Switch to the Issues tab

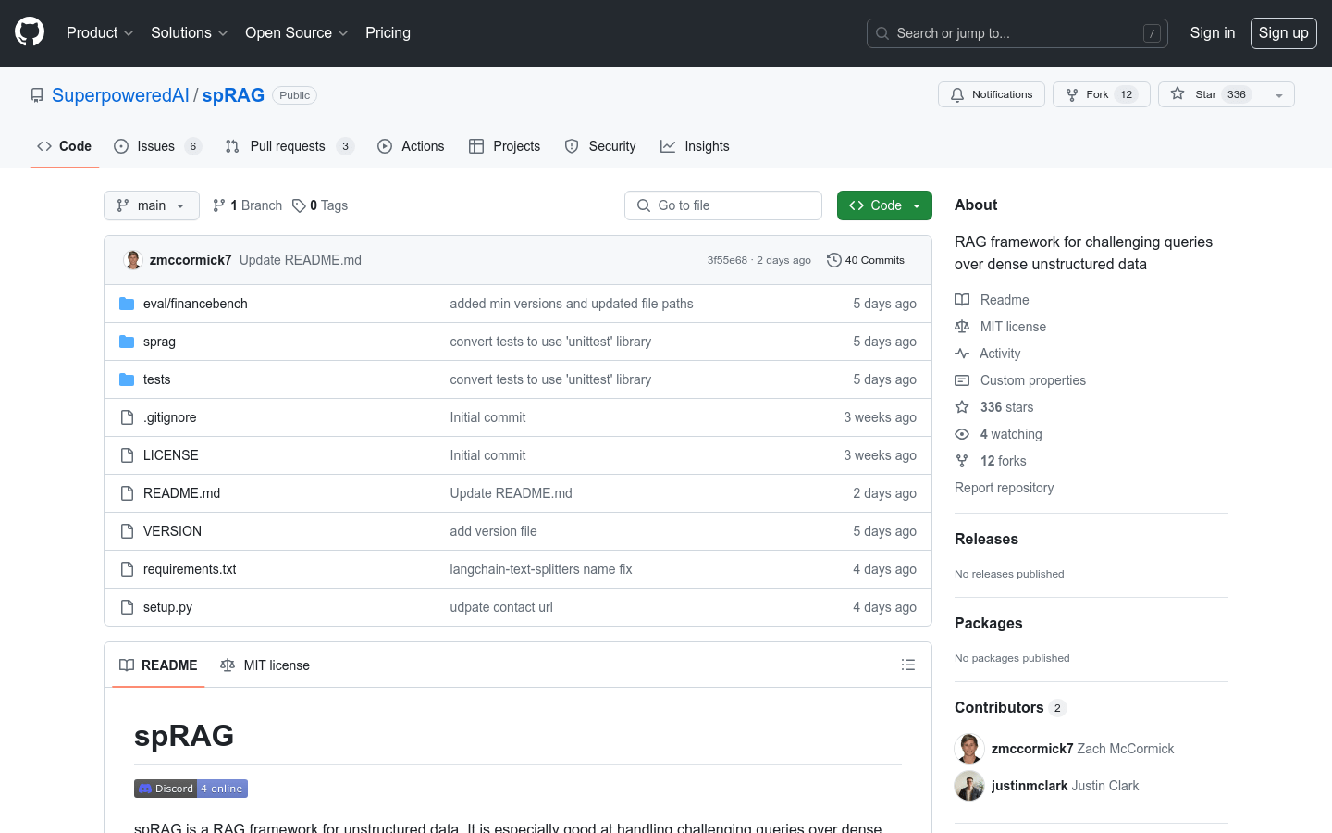[157, 146]
